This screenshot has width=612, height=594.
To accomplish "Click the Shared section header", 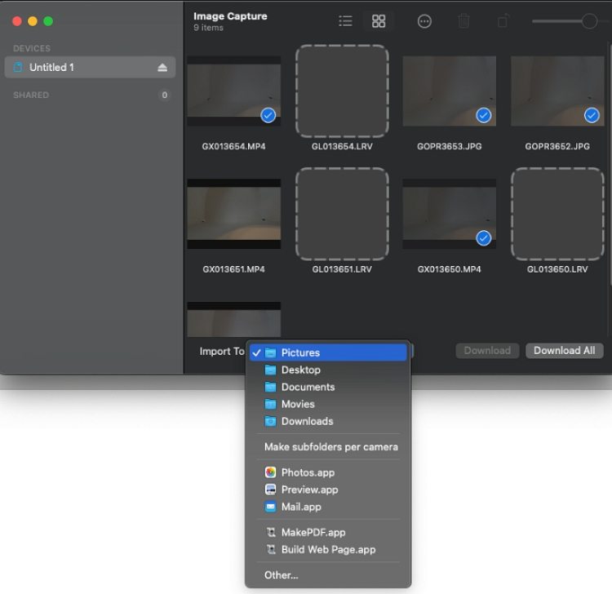I will coord(31,95).
